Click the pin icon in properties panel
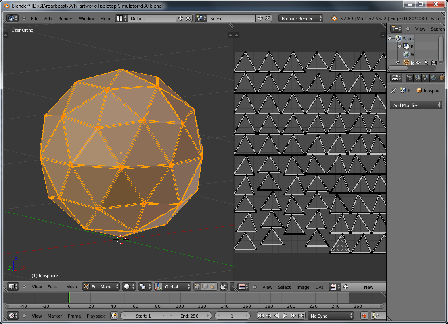Image resolution: width=448 pixels, height=324 pixels. click(394, 91)
